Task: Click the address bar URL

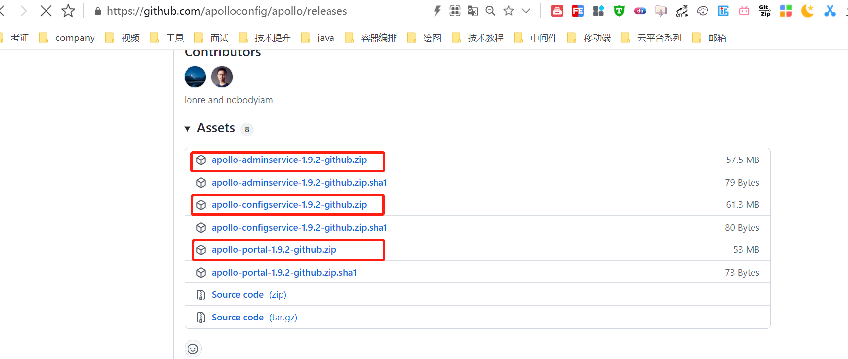Action: coord(227,11)
